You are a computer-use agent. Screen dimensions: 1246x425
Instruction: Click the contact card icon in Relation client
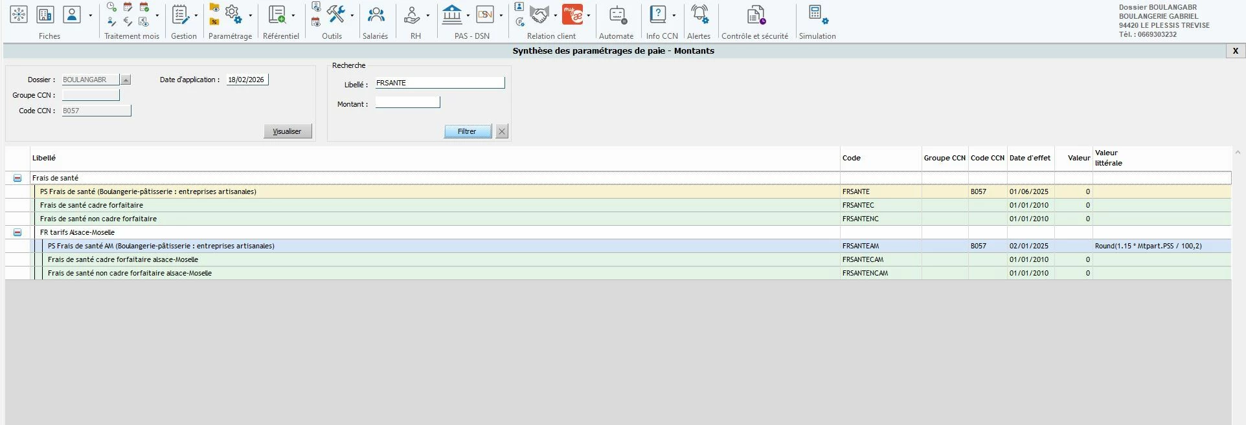519,7
